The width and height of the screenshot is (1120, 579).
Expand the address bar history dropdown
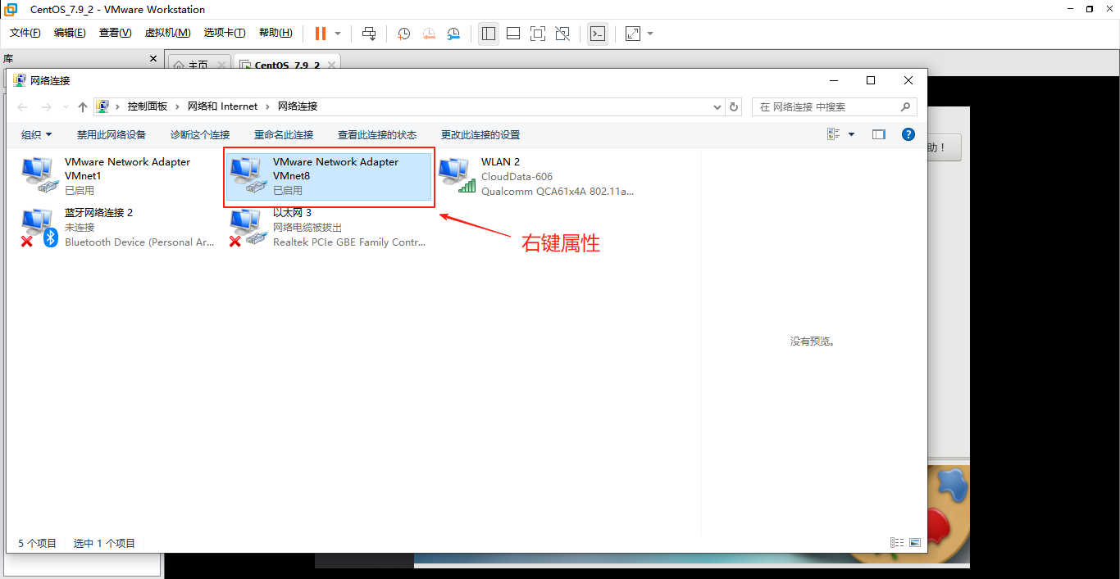click(x=717, y=106)
